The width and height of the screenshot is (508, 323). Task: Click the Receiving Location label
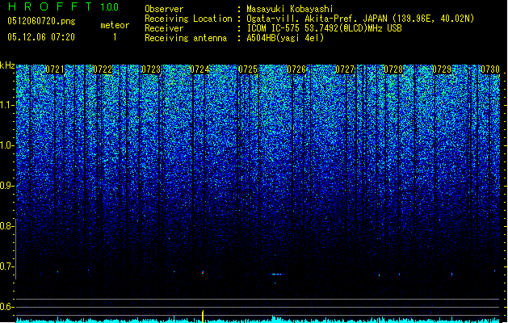[x=188, y=19]
